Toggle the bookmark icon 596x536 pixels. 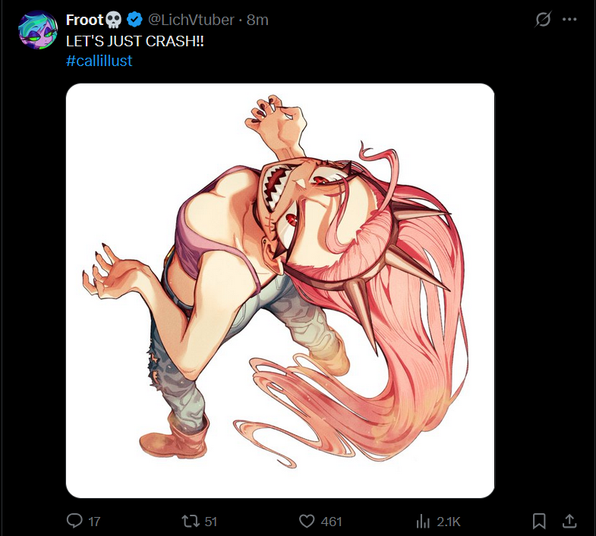point(539,521)
